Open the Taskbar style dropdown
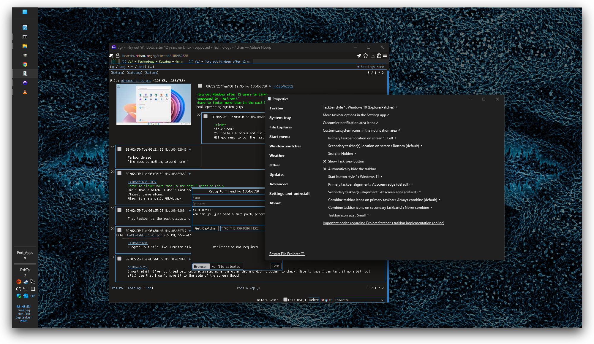 pyautogui.click(x=360, y=107)
